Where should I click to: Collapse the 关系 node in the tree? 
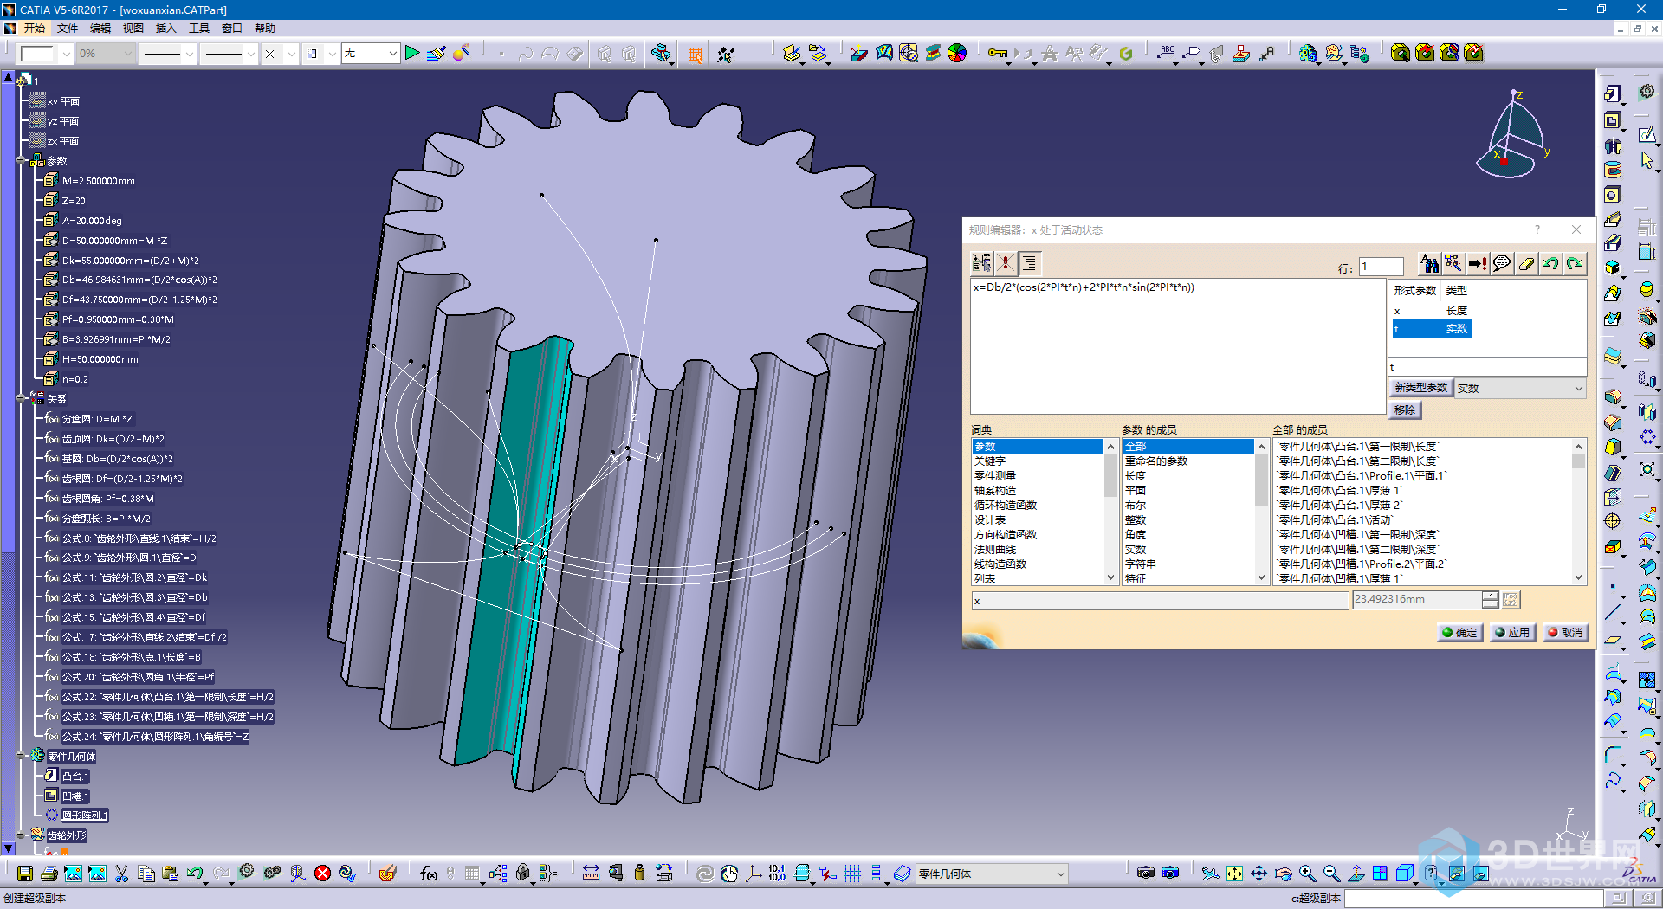tap(21, 399)
